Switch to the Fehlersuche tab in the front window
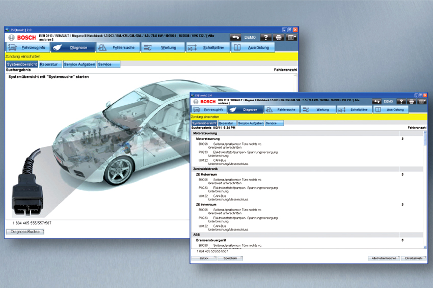The height and width of the screenshot is (288, 433). [282, 109]
